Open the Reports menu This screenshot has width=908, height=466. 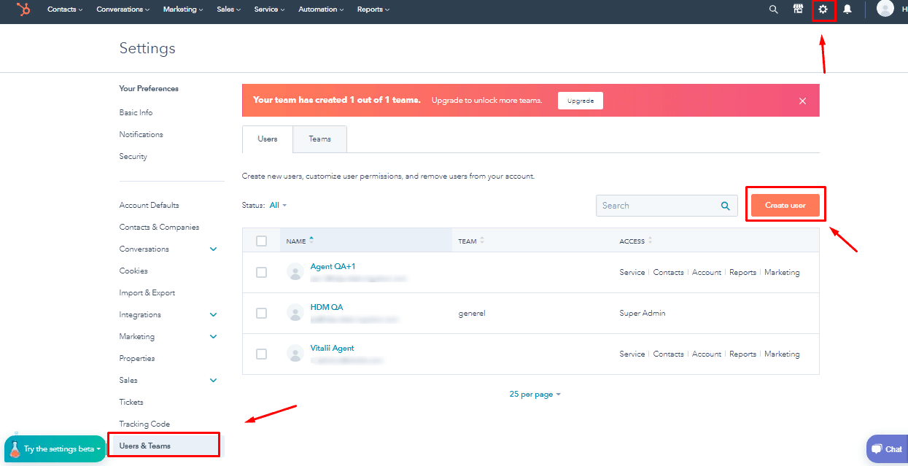click(x=373, y=9)
